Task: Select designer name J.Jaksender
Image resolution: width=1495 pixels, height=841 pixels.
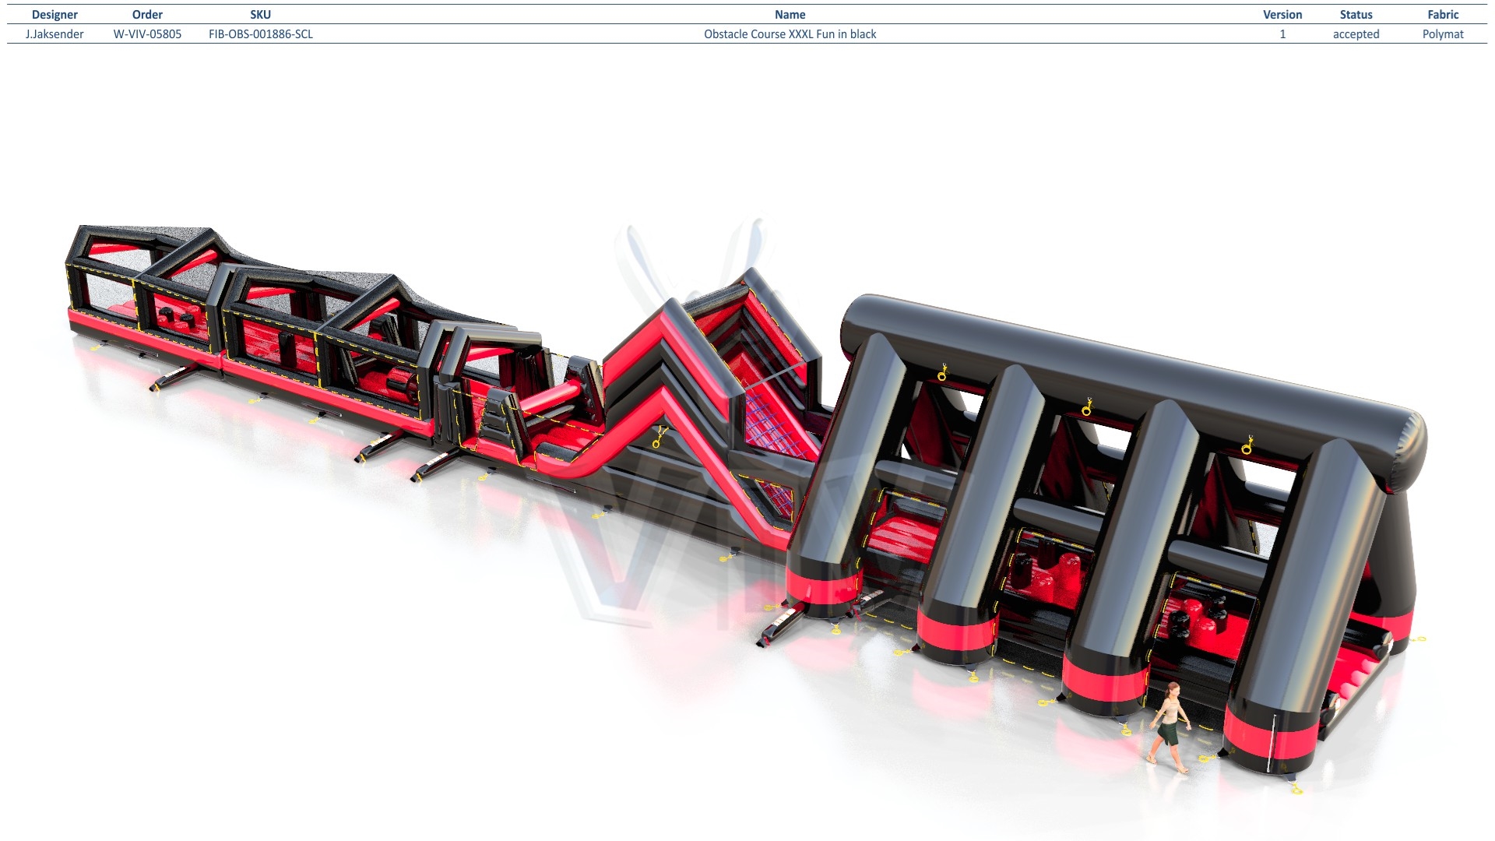Action: [x=55, y=34]
